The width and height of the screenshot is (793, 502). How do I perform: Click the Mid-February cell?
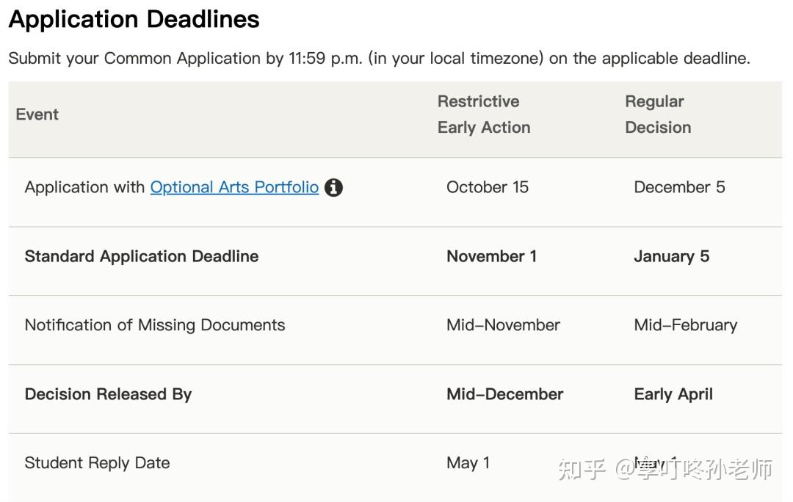[x=685, y=325]
